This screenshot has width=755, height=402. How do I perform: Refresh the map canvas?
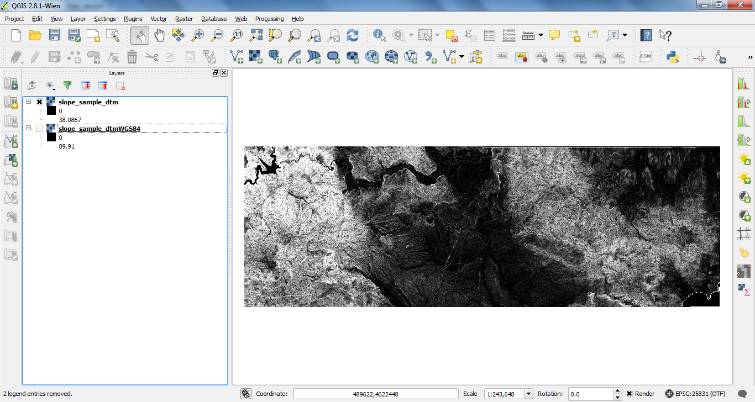tap(353, 35)
